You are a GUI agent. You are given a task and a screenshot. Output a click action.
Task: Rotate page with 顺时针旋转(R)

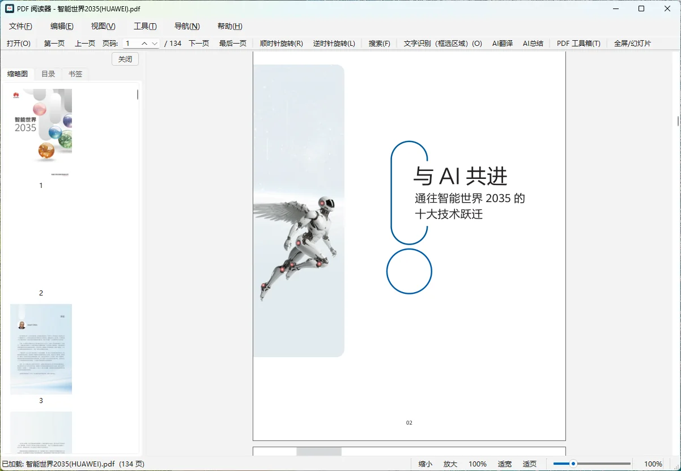point(282,44)
